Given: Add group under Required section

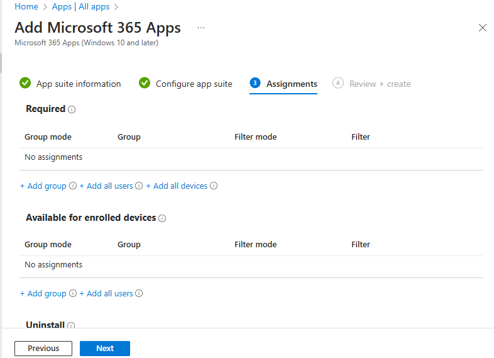Looking at the screenshot, I should click(x=43, y=186).
